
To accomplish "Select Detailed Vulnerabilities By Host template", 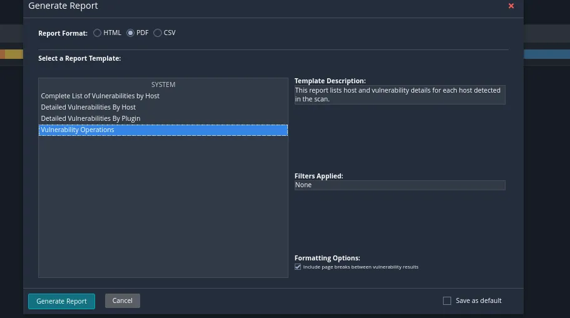I will point(88,107).
